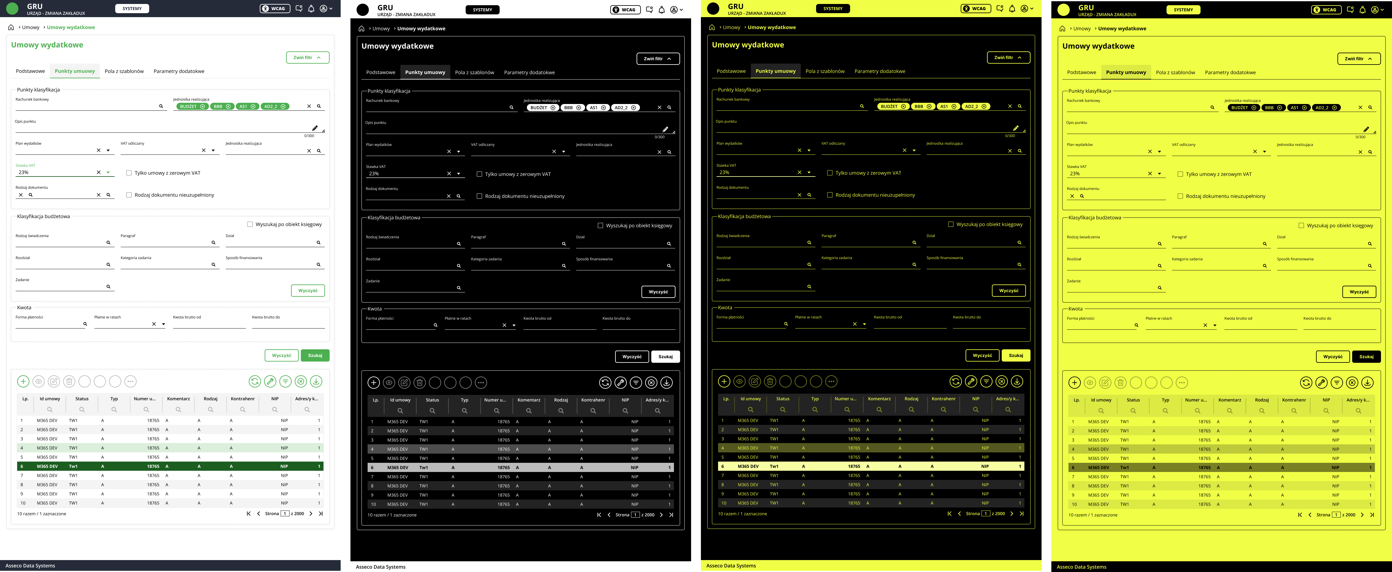Image resolution: width=1392 pixels, height=572 pixels.
Task: Click the plus add icon in the yellow background panel
Action: coord(1074,383)
